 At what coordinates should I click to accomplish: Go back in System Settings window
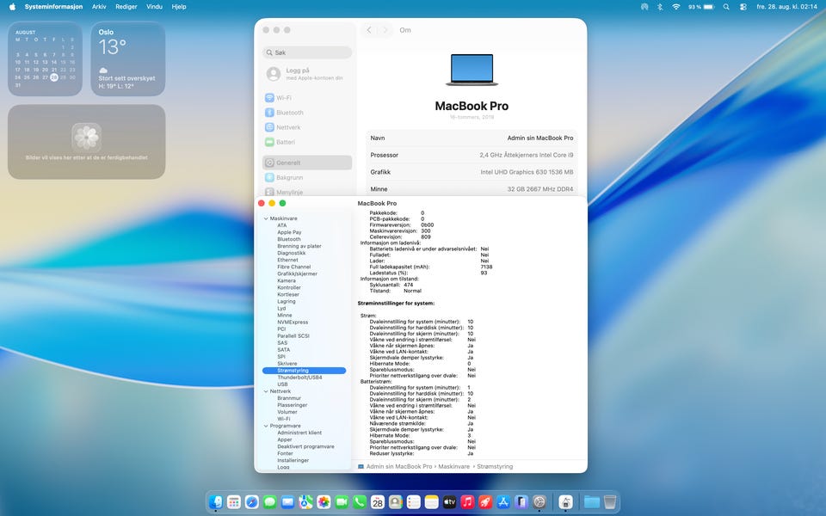(369, 30)
